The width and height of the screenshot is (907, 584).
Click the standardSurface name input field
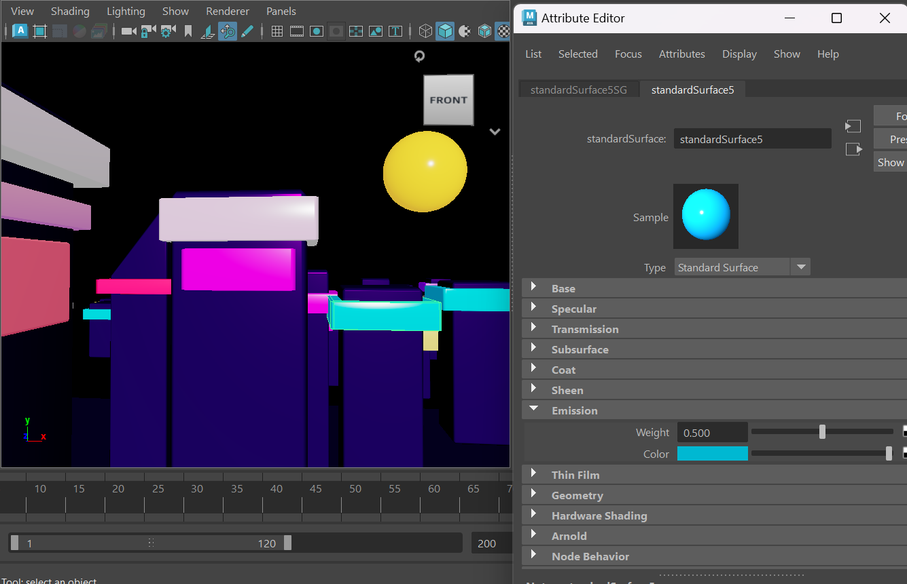click(x=753, y=139)
